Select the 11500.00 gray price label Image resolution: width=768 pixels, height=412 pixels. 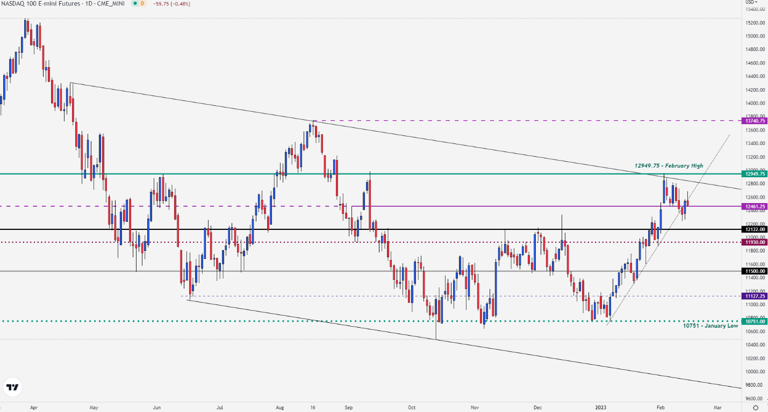(753, 272)
